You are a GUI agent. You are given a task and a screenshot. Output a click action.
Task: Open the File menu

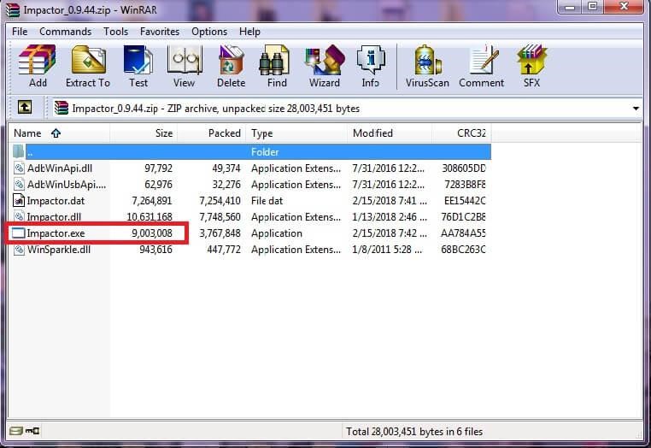pos(20,32)
